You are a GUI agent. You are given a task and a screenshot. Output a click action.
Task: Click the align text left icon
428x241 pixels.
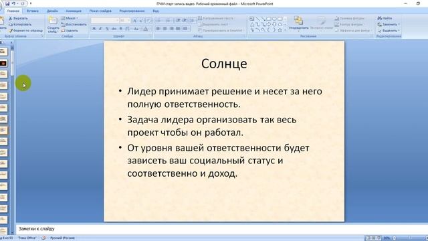[158, 29]
